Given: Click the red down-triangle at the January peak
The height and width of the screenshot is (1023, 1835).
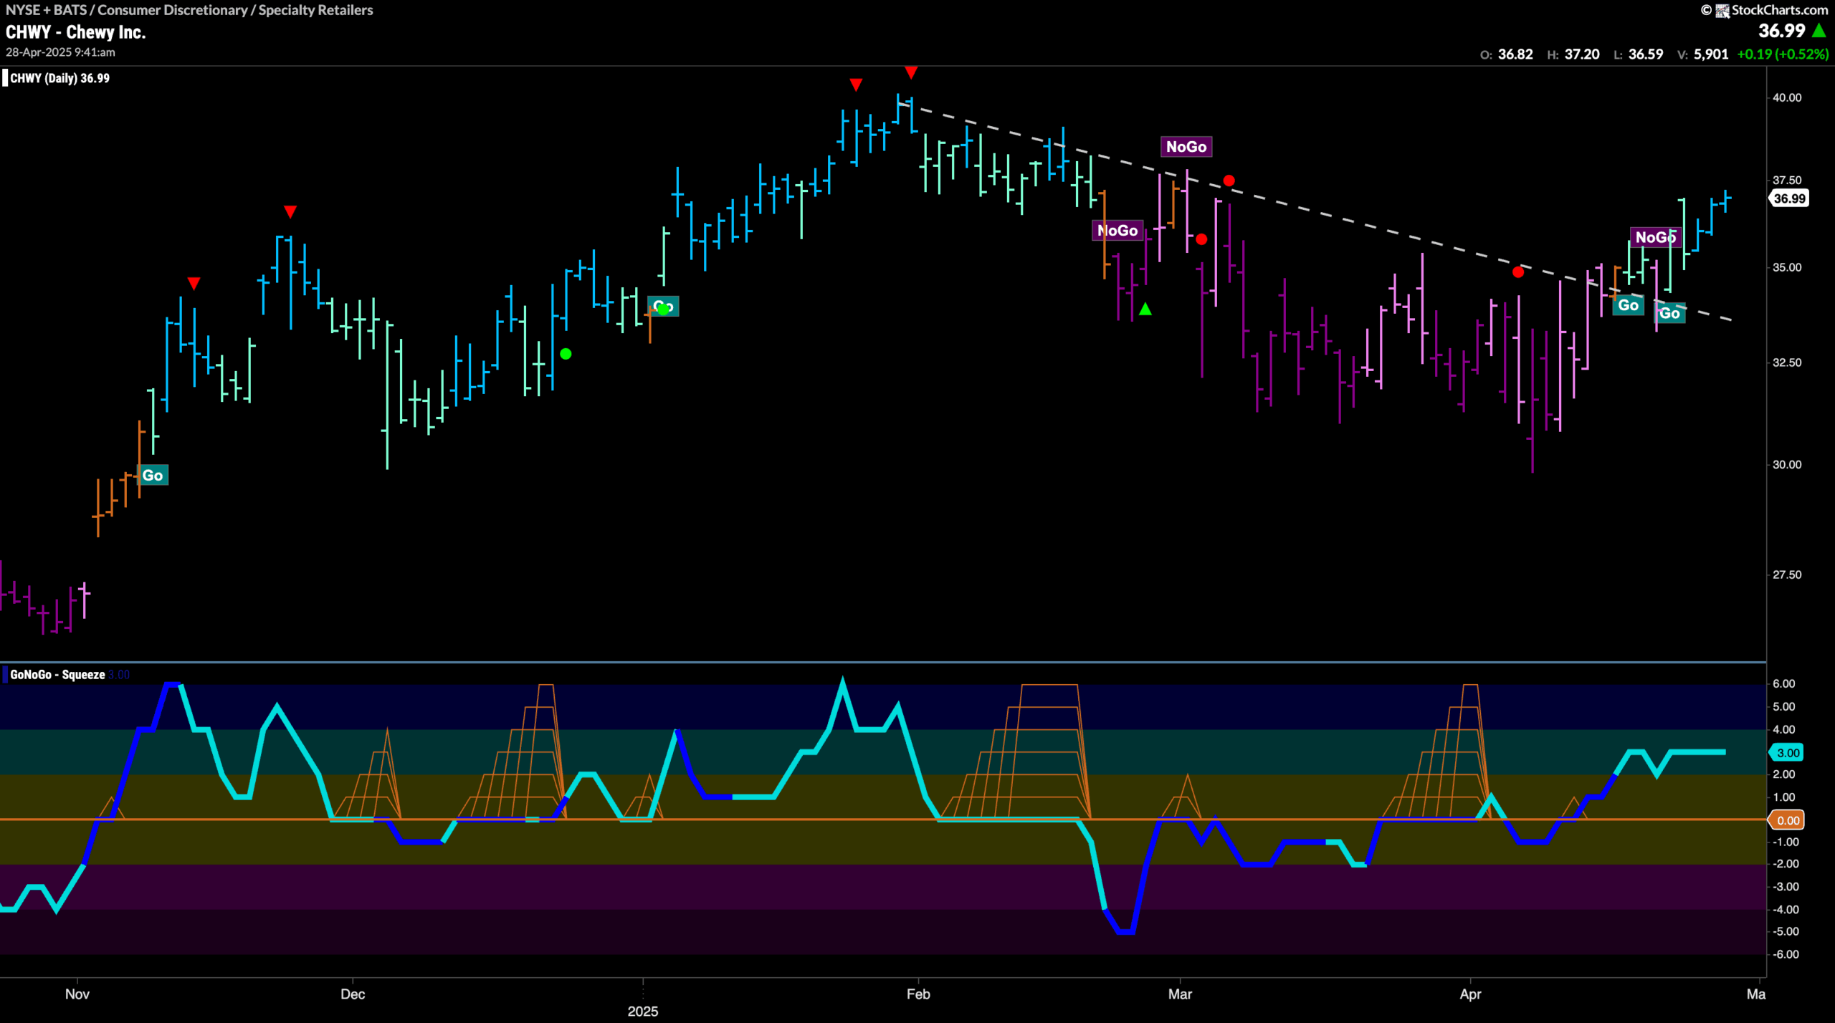Looking at the screenshot, I should [x=910, y=72].
